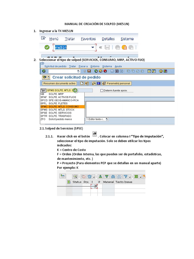The width and height of the screenshot is (194, 259).
Task: Open the Pasar a menu
Action: pos(83,67)
